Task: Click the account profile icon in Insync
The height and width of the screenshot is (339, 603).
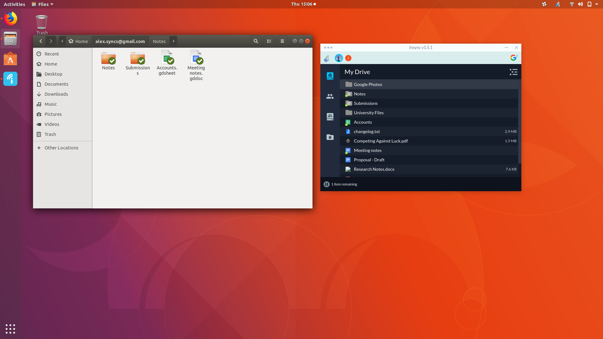Action: (x=338, y=58)
